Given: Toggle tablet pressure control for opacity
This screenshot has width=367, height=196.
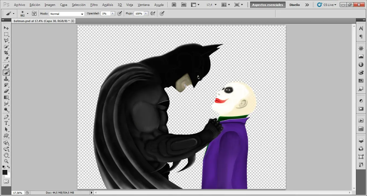Looking at the screenshot, I should [120, 13].
